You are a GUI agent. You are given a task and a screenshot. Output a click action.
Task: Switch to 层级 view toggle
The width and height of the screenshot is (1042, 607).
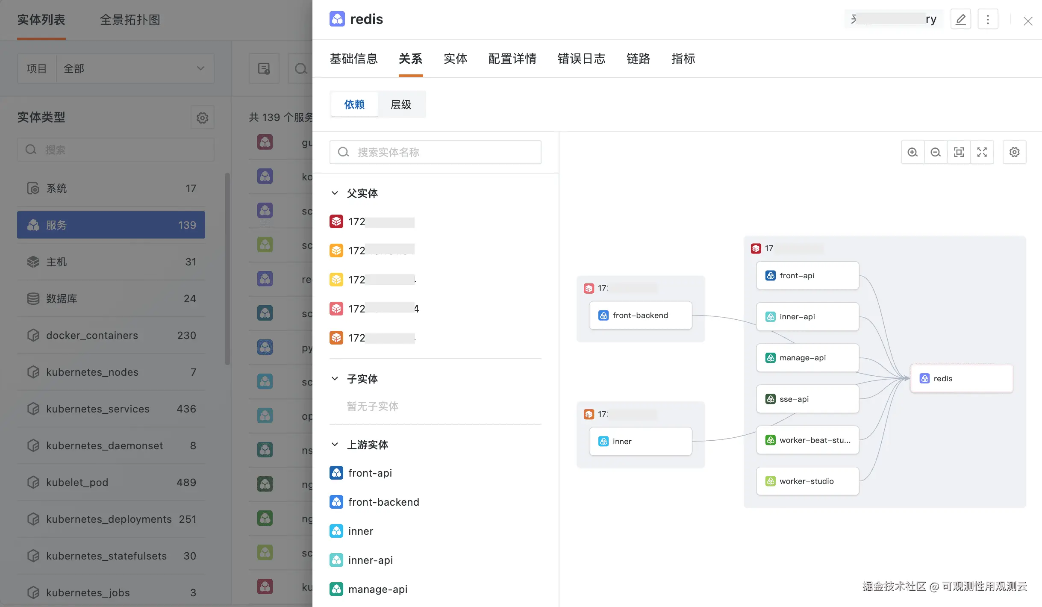(401, 104)
